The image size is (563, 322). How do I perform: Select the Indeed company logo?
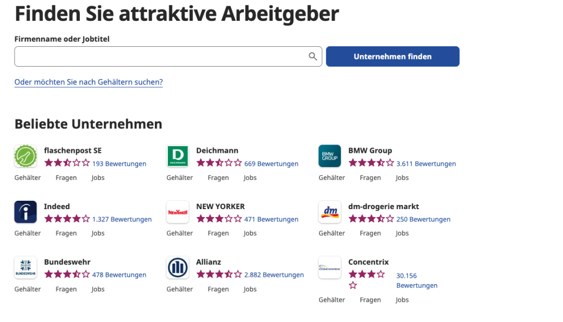[x=26, y=212]
